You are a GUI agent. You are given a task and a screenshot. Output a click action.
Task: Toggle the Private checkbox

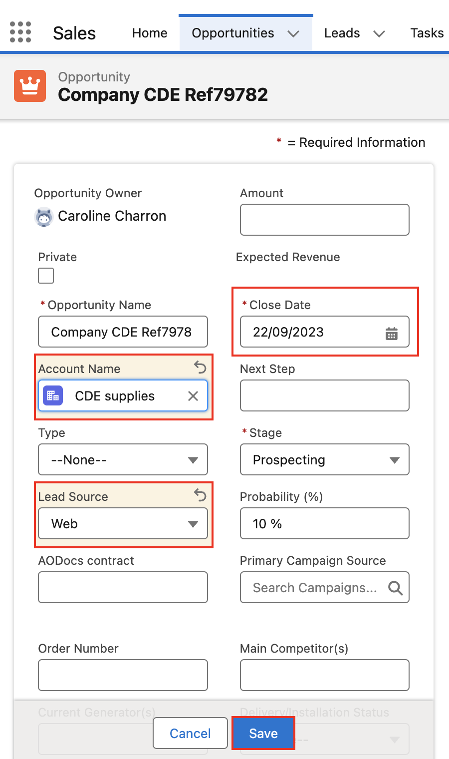(46, 276)
